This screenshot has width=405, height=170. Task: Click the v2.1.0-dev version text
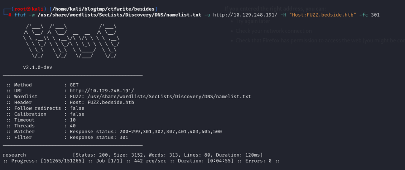pos(38,67)
